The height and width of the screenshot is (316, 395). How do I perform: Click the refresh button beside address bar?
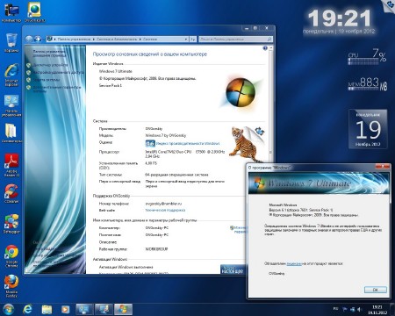click(x=193, y=39)
